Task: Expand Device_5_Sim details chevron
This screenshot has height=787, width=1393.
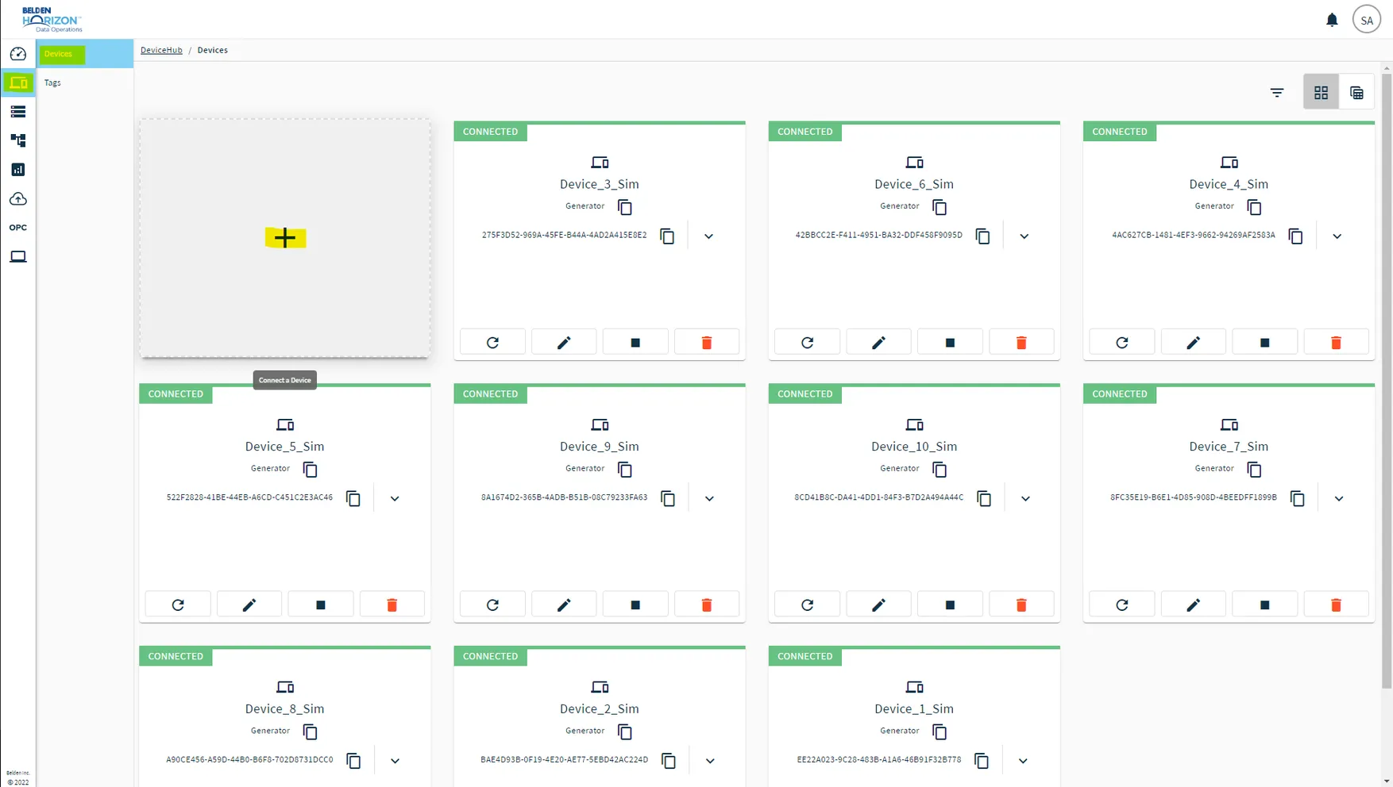Action: (x=395, y=498)
